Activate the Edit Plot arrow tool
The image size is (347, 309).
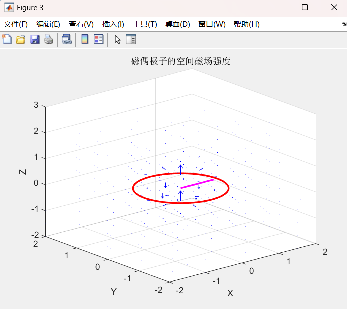118,40
